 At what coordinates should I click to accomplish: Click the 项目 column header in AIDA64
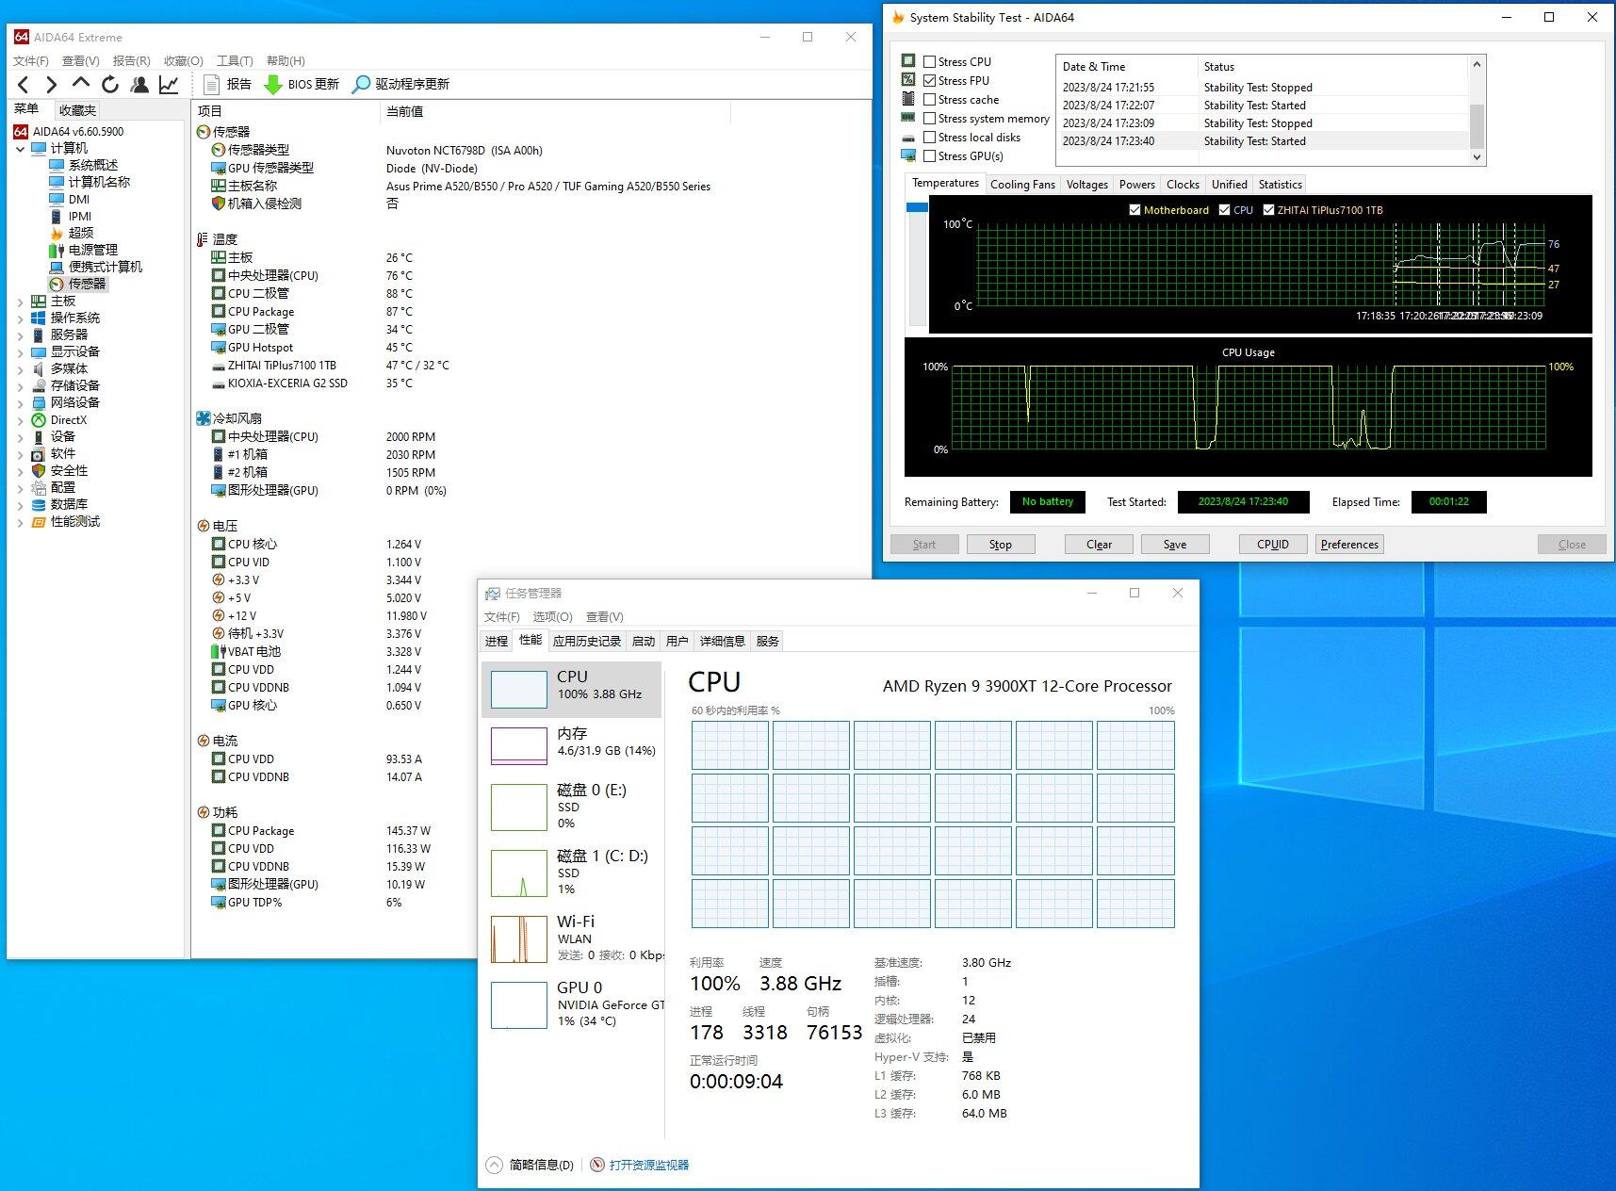286,111
